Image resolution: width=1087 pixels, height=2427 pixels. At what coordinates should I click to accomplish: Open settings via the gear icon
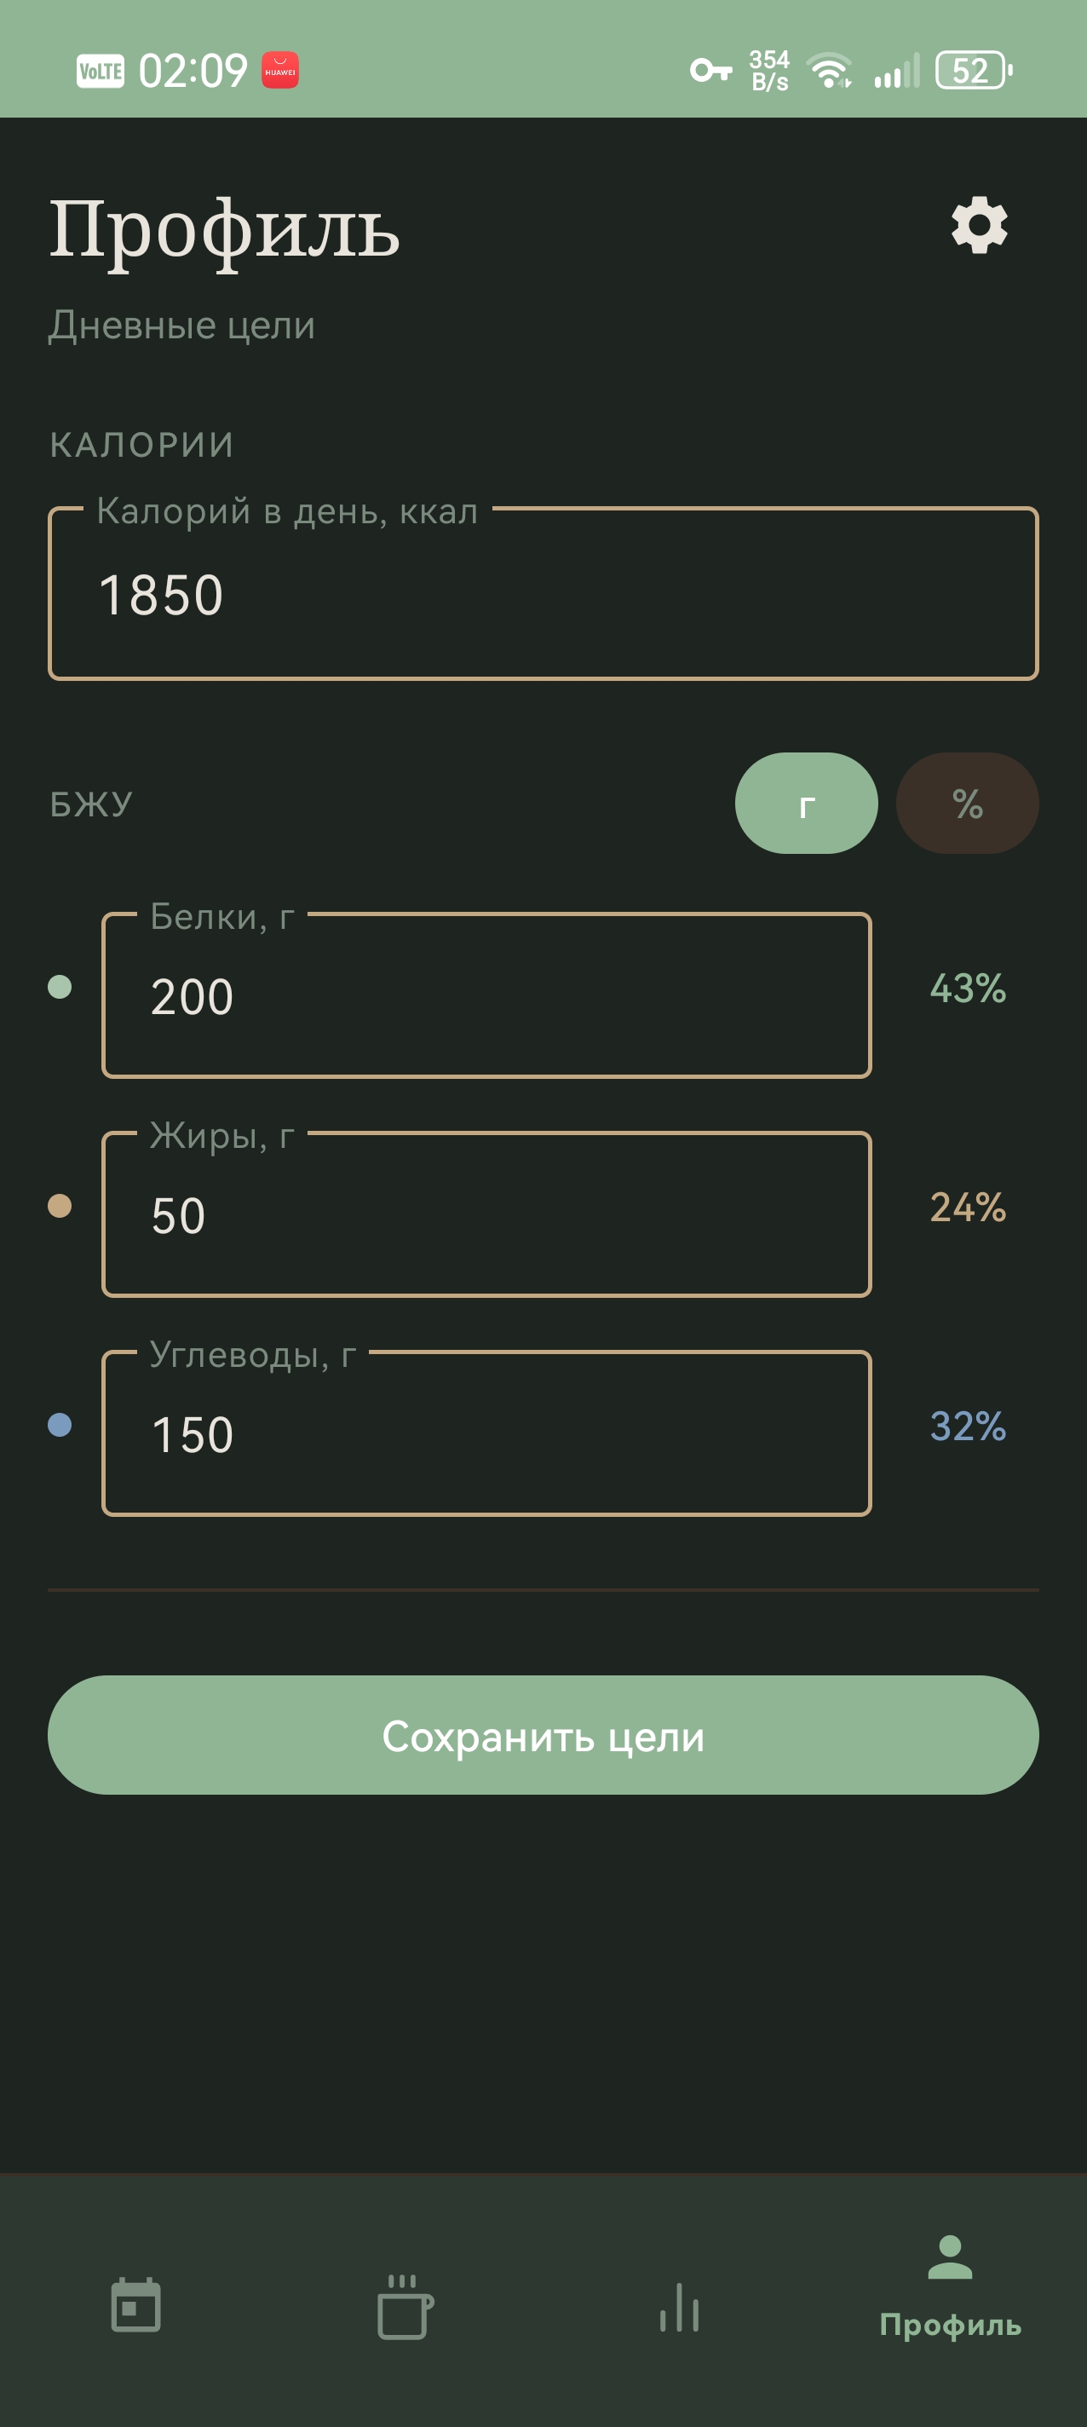tap(979, 225)
